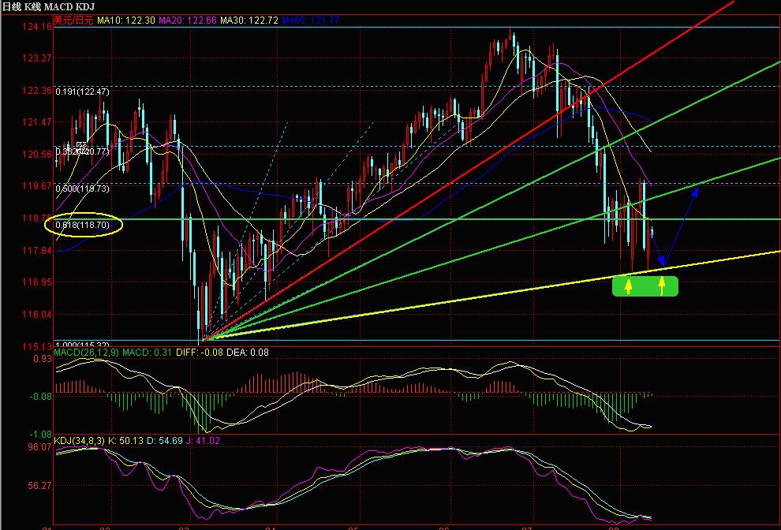
Task: Click the 121.47 price axis value
Action: [x=37, y=122]
